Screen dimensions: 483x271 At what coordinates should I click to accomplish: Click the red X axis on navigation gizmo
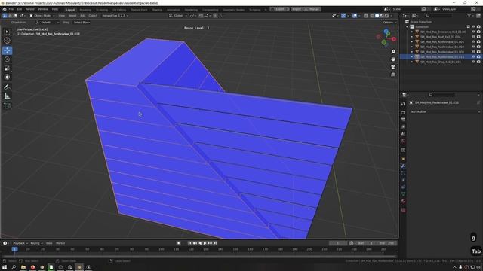coord(394,39)
